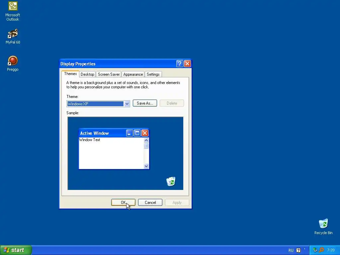This screenshot has height=255, width=340.
Task: Switch to the Settings tab
Action: click(x=153, y=74)
